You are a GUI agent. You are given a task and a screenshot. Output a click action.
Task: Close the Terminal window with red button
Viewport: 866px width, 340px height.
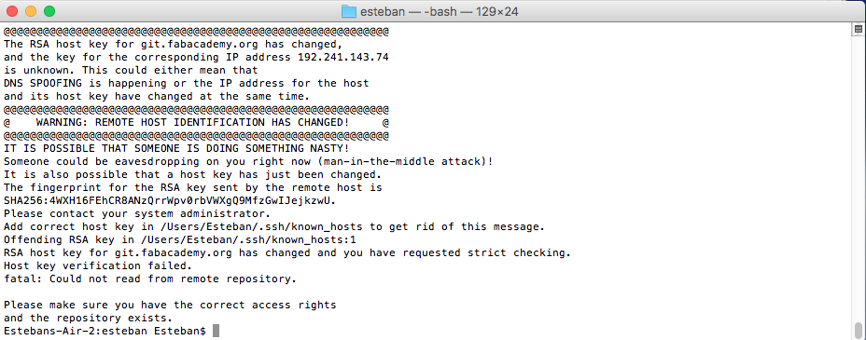pyautogui.click(x=12, y=11)
